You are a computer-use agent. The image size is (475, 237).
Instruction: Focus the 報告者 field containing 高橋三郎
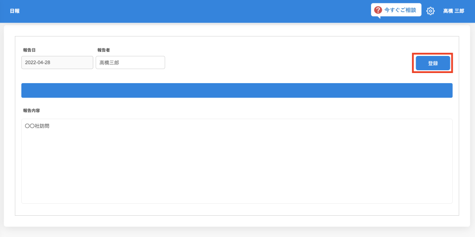[x=130, y=62]
